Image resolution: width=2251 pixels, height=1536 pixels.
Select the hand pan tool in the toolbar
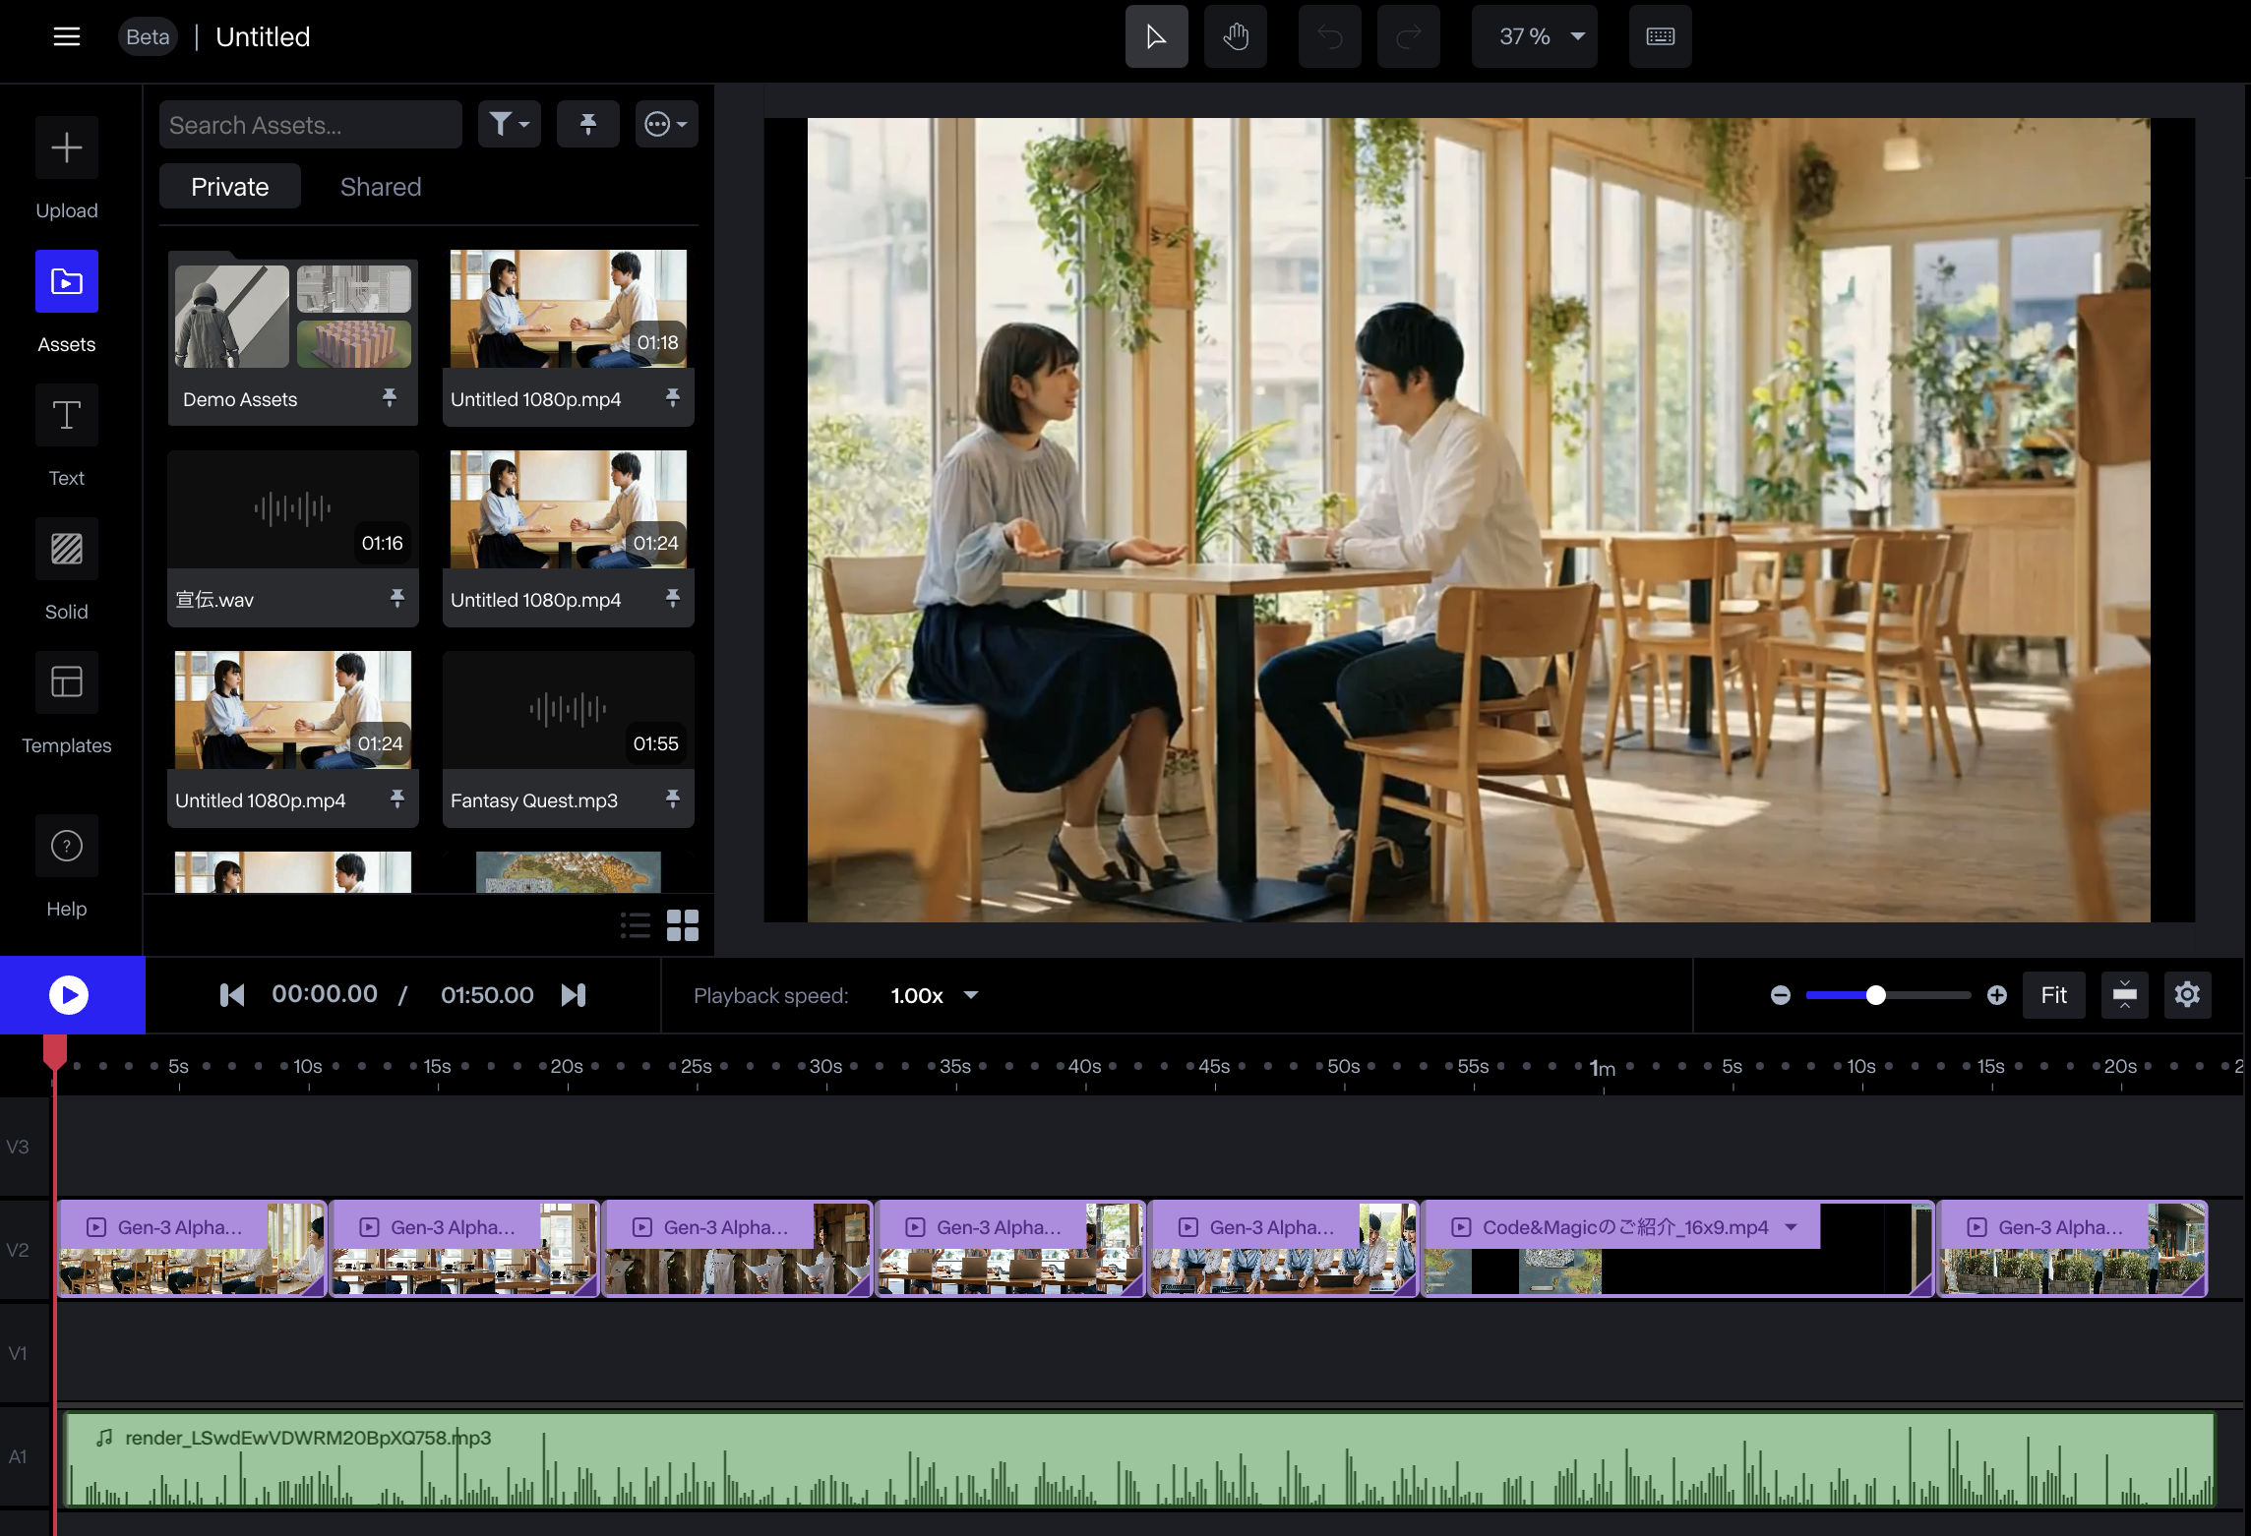click(x=1235, y=36)
